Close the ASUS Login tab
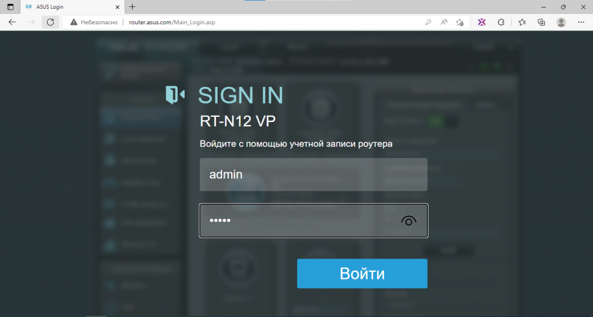Screen dimensions: 593x317 coord(117,7)
